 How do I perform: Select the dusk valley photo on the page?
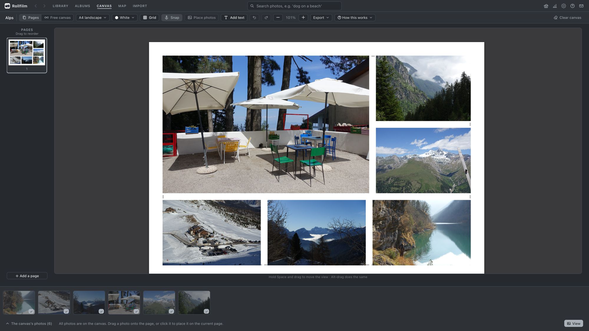(x=317, y=233)
